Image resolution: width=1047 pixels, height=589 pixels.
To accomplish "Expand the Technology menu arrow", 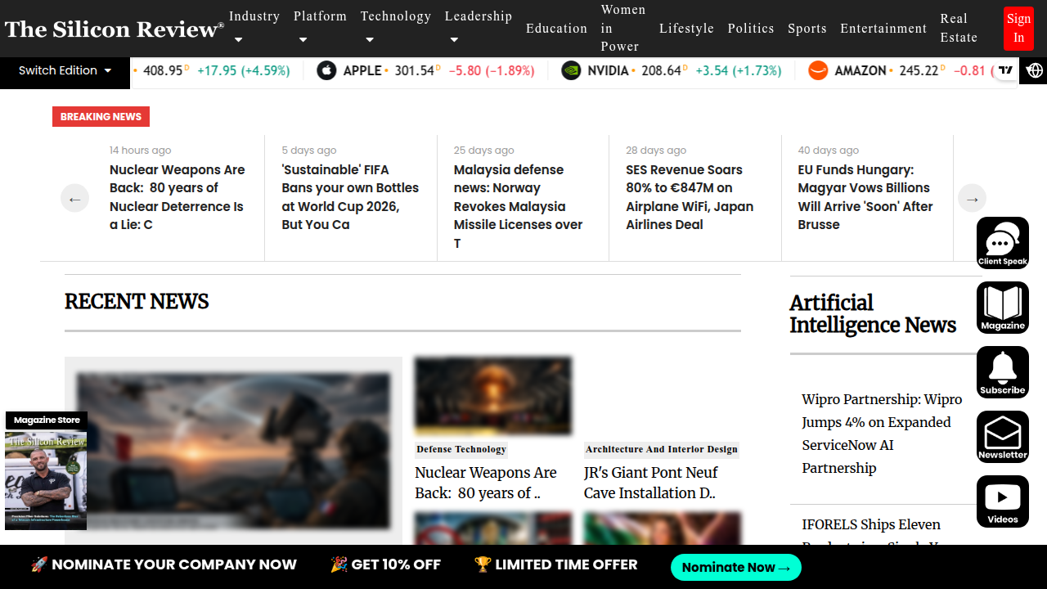I will (x=370, y=39).
